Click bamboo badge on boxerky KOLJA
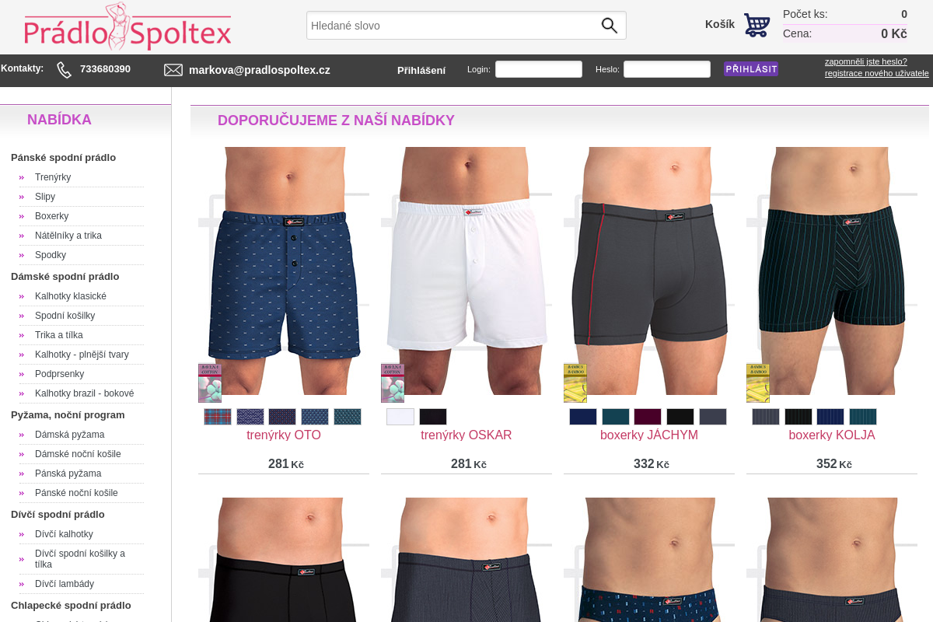 pyautogui.click(x=758, y=383)
